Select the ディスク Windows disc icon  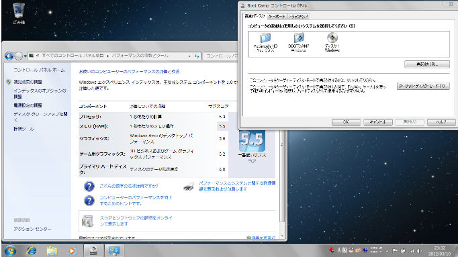pos(332,42)
